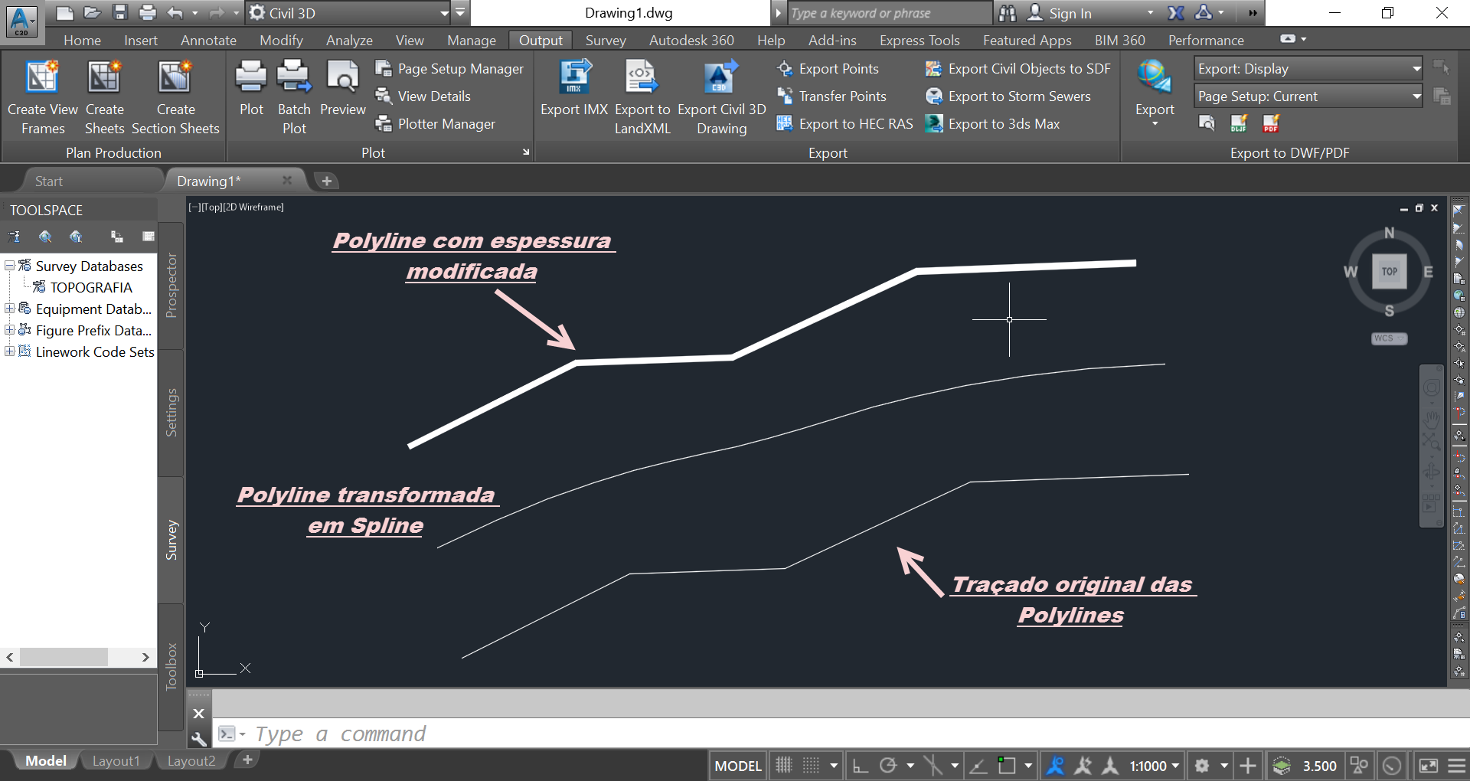Click the MODEL button in status bar

tap(737, 765)
